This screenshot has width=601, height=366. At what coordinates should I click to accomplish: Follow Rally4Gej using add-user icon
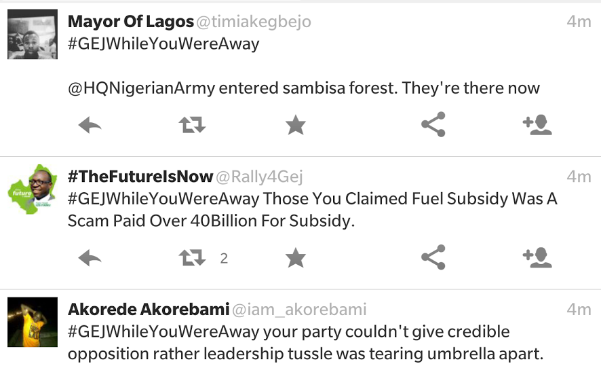[537, 257]
